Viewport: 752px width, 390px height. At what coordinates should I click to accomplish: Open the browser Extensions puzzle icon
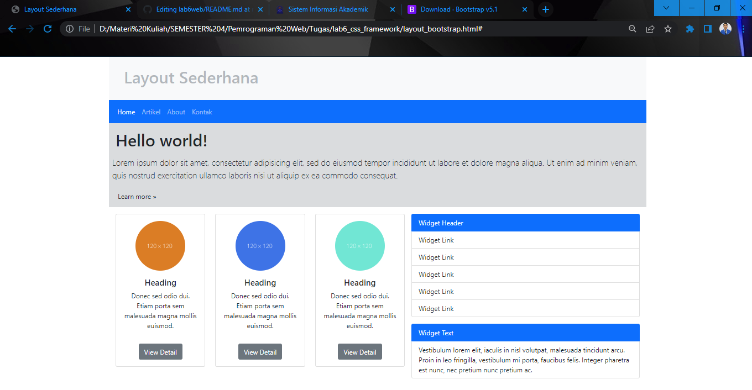[690, 29]
